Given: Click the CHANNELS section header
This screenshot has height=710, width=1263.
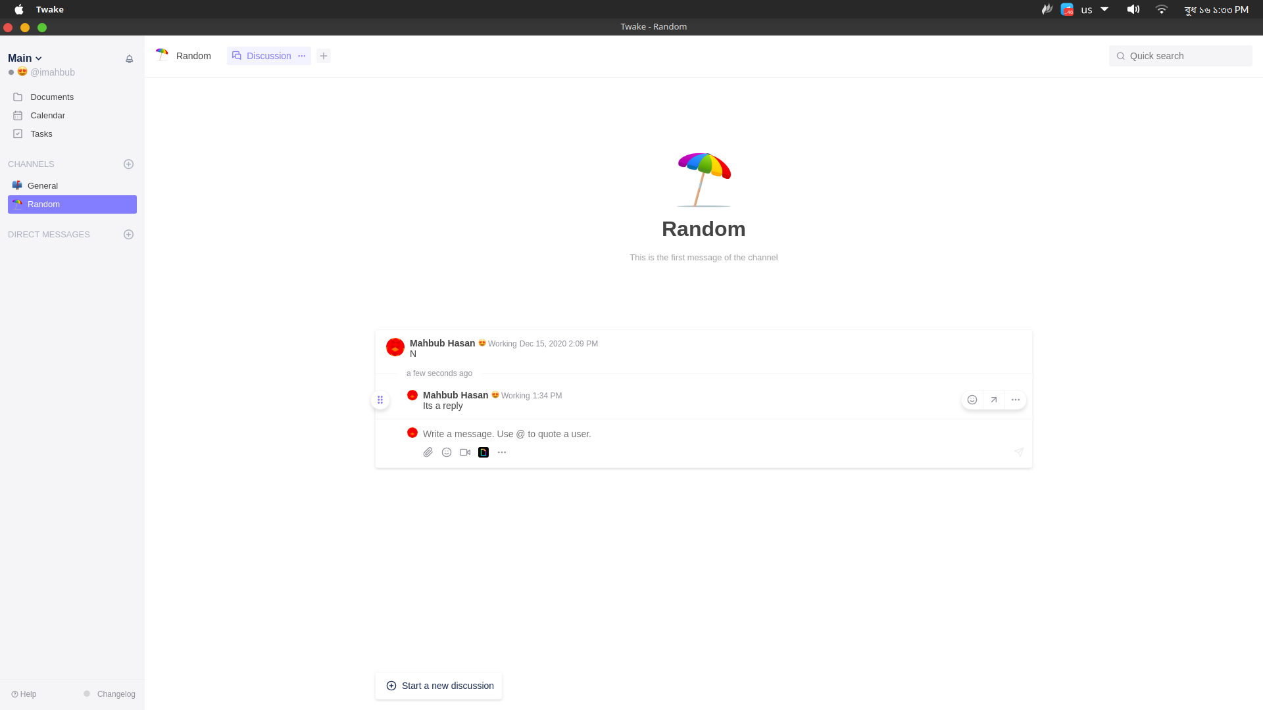Looking at the screenshot, I should [31, 164].
